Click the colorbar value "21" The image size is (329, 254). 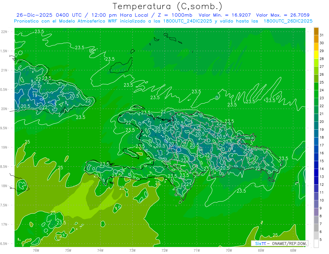[322, 114]
